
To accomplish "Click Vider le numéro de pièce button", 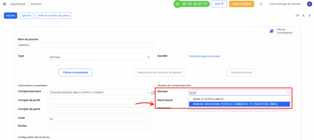I will tap(53, 16).
